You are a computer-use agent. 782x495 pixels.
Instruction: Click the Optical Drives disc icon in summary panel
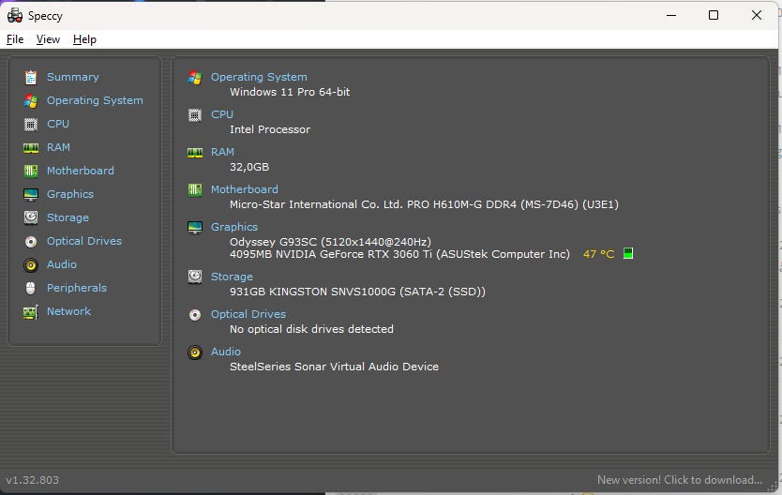click(x=195, y=315)
